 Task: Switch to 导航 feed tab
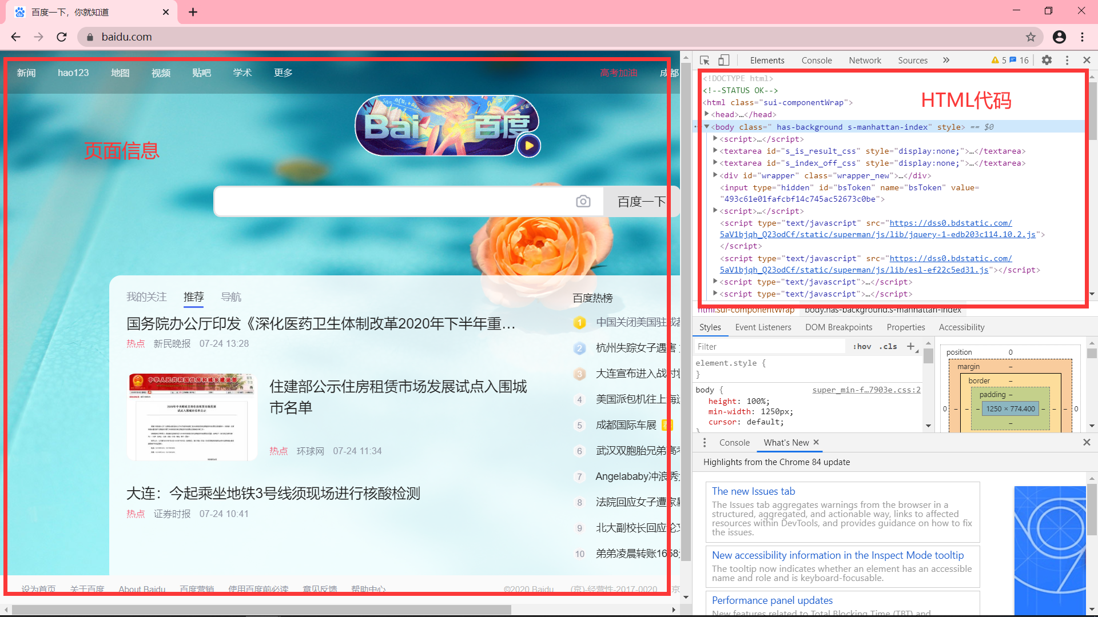click(x=231, y=297)
